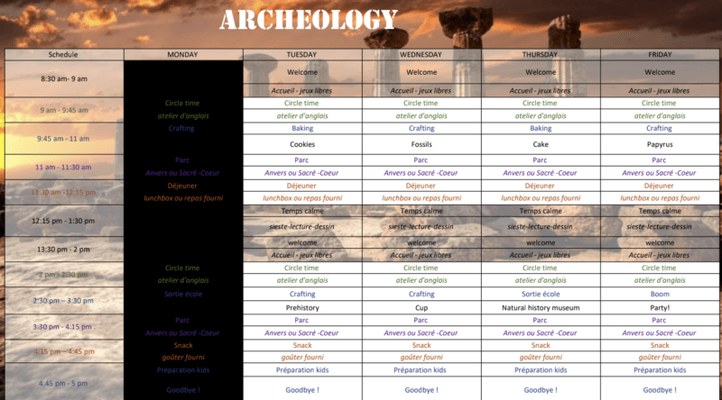Select the THURSDAY column header

click(x=541, y=54)
